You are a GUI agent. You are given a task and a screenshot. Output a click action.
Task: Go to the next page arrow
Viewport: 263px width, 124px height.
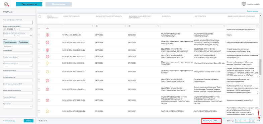coord(251,121)
